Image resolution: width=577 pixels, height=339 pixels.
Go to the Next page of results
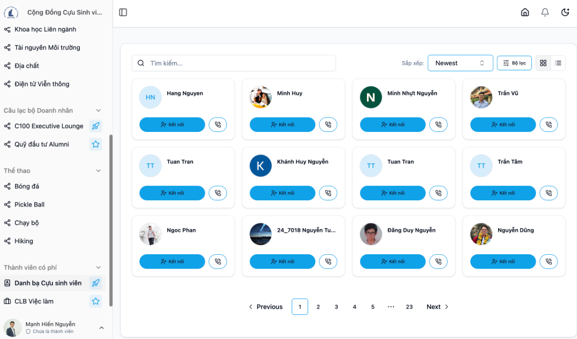coord(438,307)
